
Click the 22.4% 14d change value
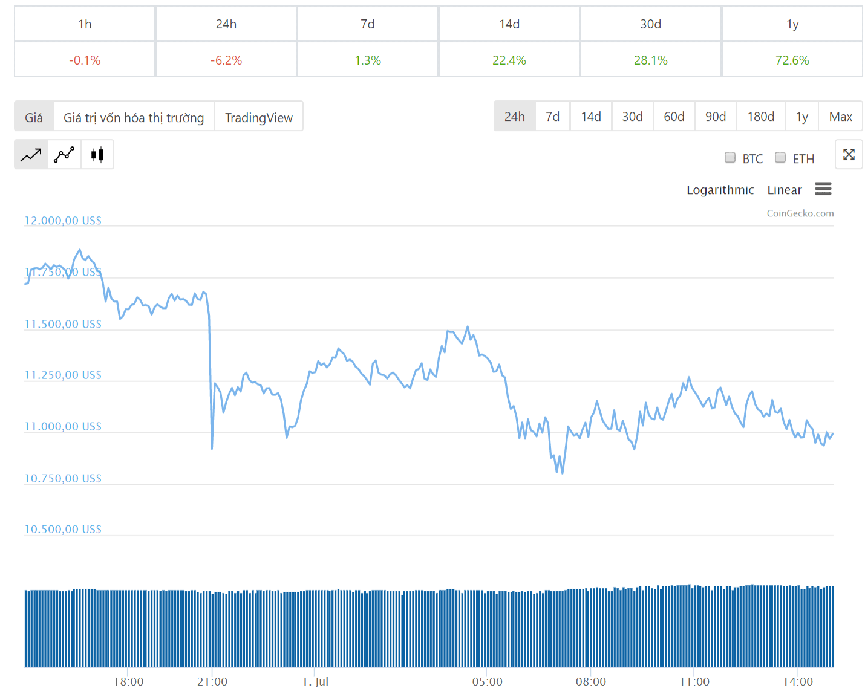[x=509, y=60]
